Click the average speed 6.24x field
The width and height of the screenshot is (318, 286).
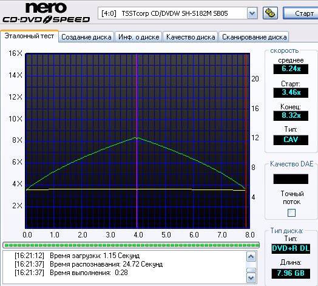[x=291, y=69]
